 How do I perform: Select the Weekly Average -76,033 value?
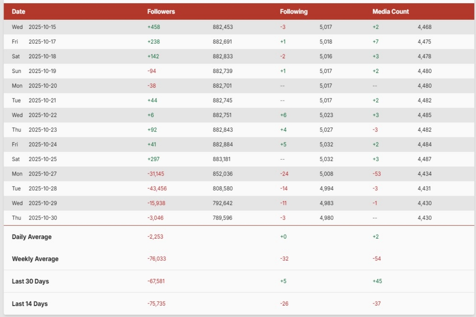pyautogui.click(x=156, y=259)
